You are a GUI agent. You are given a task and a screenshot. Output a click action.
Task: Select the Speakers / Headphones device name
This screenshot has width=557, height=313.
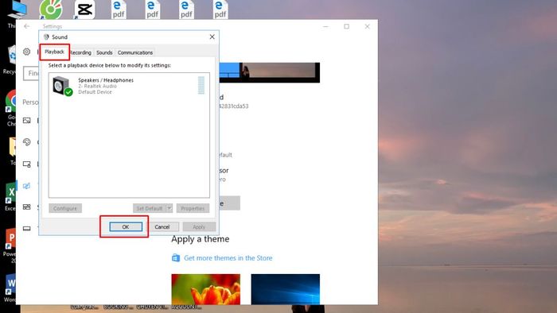[x=106, y=80]
